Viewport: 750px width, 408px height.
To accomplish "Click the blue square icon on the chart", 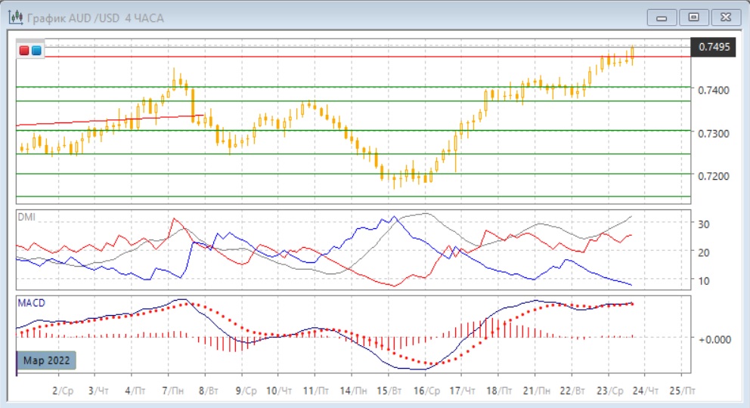I will (36, 51).
